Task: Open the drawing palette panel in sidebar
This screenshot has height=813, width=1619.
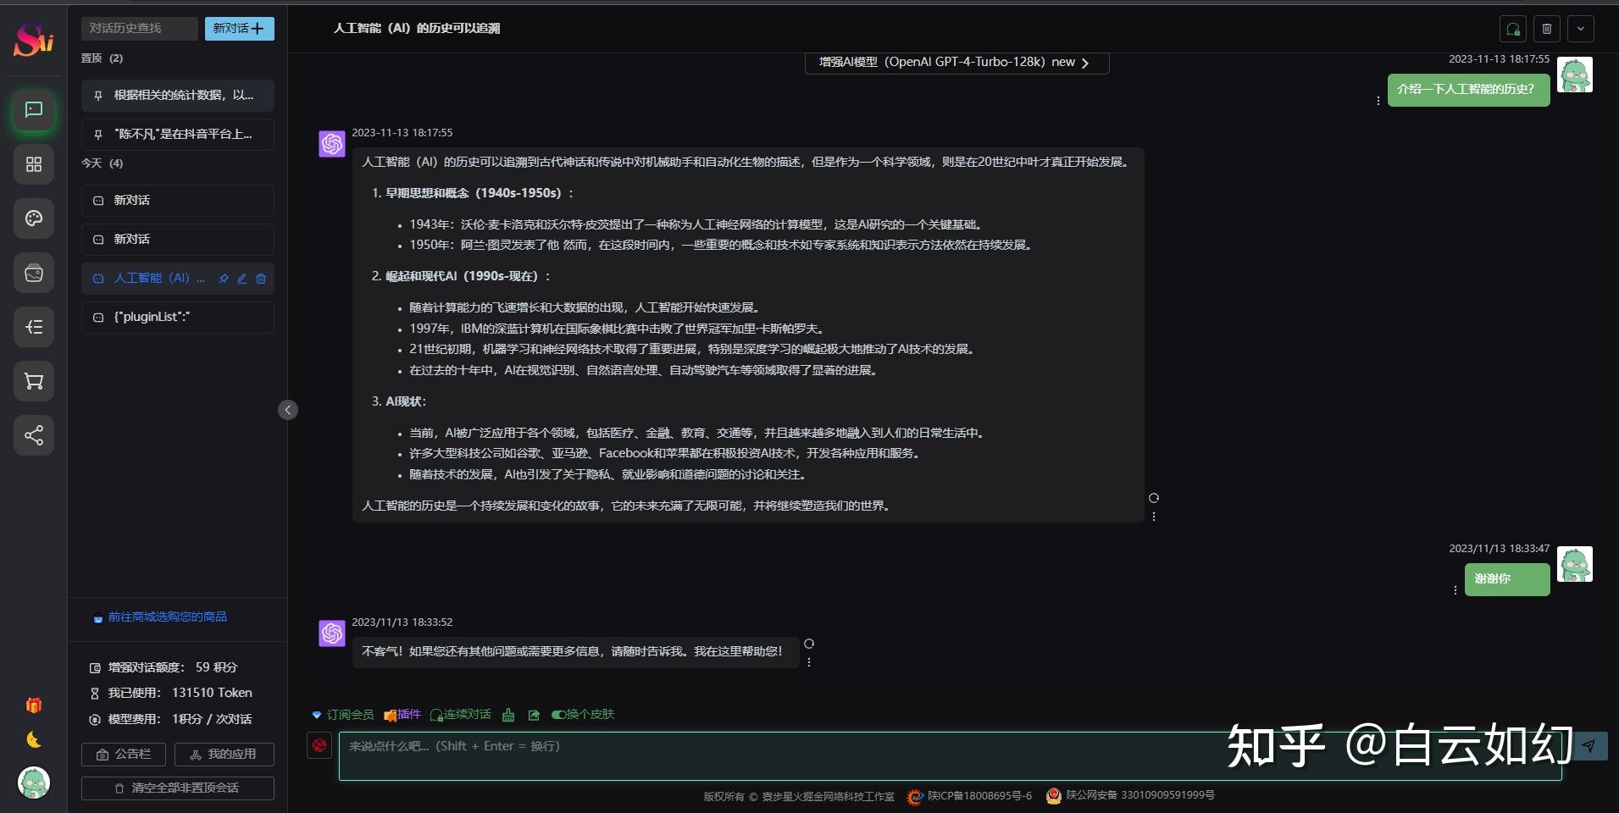Action: pos(34,218)
